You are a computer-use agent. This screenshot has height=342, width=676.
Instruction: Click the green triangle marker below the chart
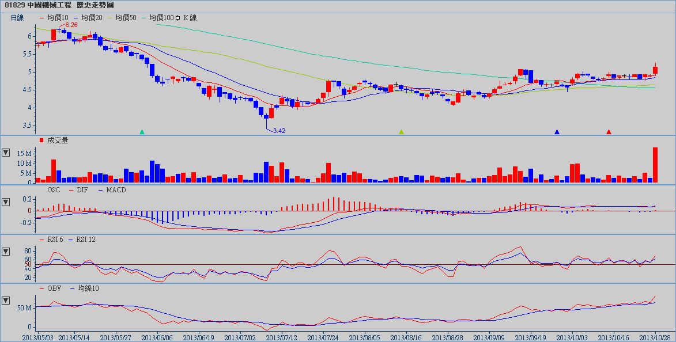click(142, 132)
